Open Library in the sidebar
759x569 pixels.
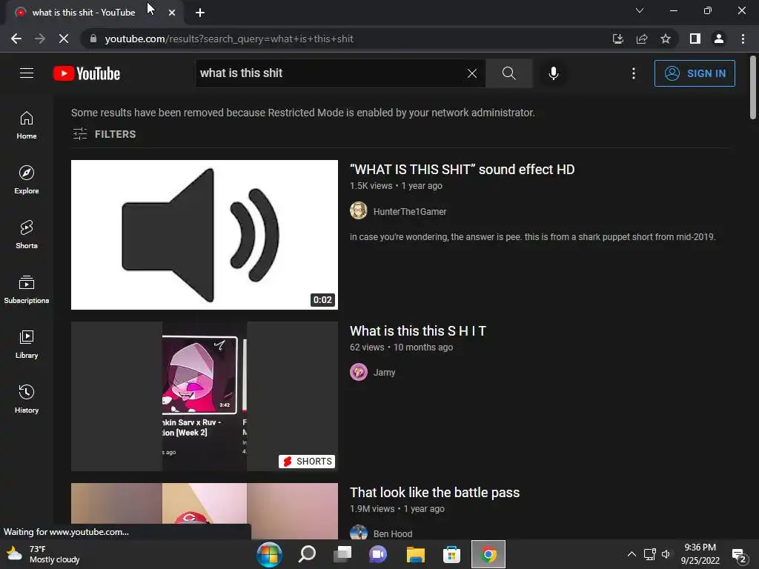[27, 344]
